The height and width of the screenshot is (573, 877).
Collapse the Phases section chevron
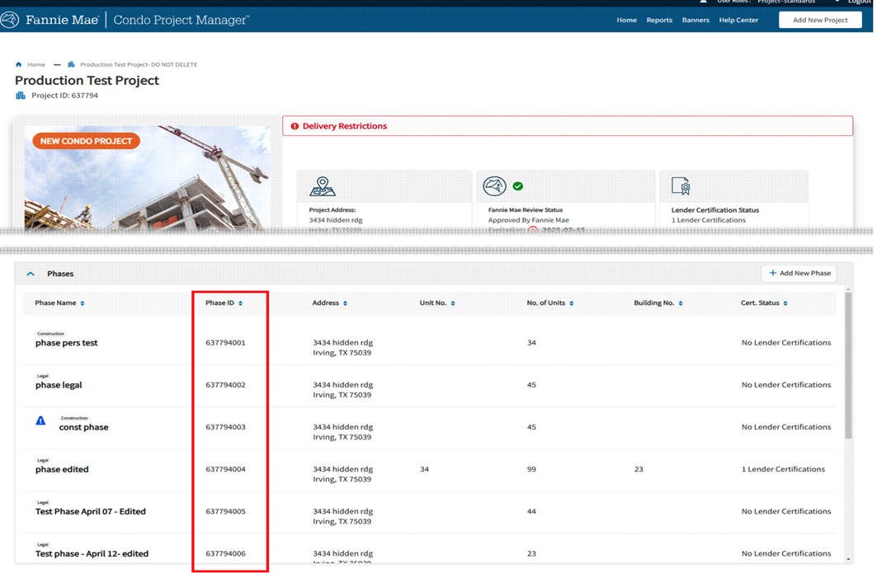(31, 274)
